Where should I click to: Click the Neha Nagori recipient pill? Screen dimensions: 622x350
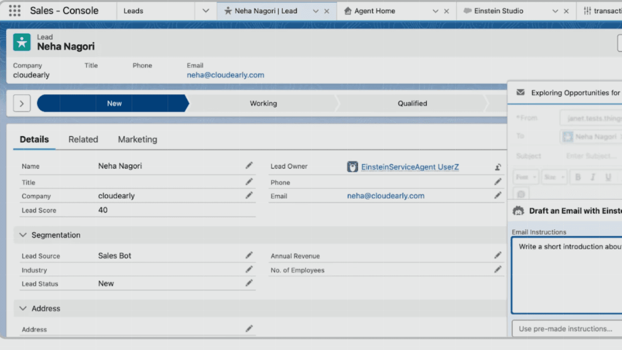tap(592, 137)
